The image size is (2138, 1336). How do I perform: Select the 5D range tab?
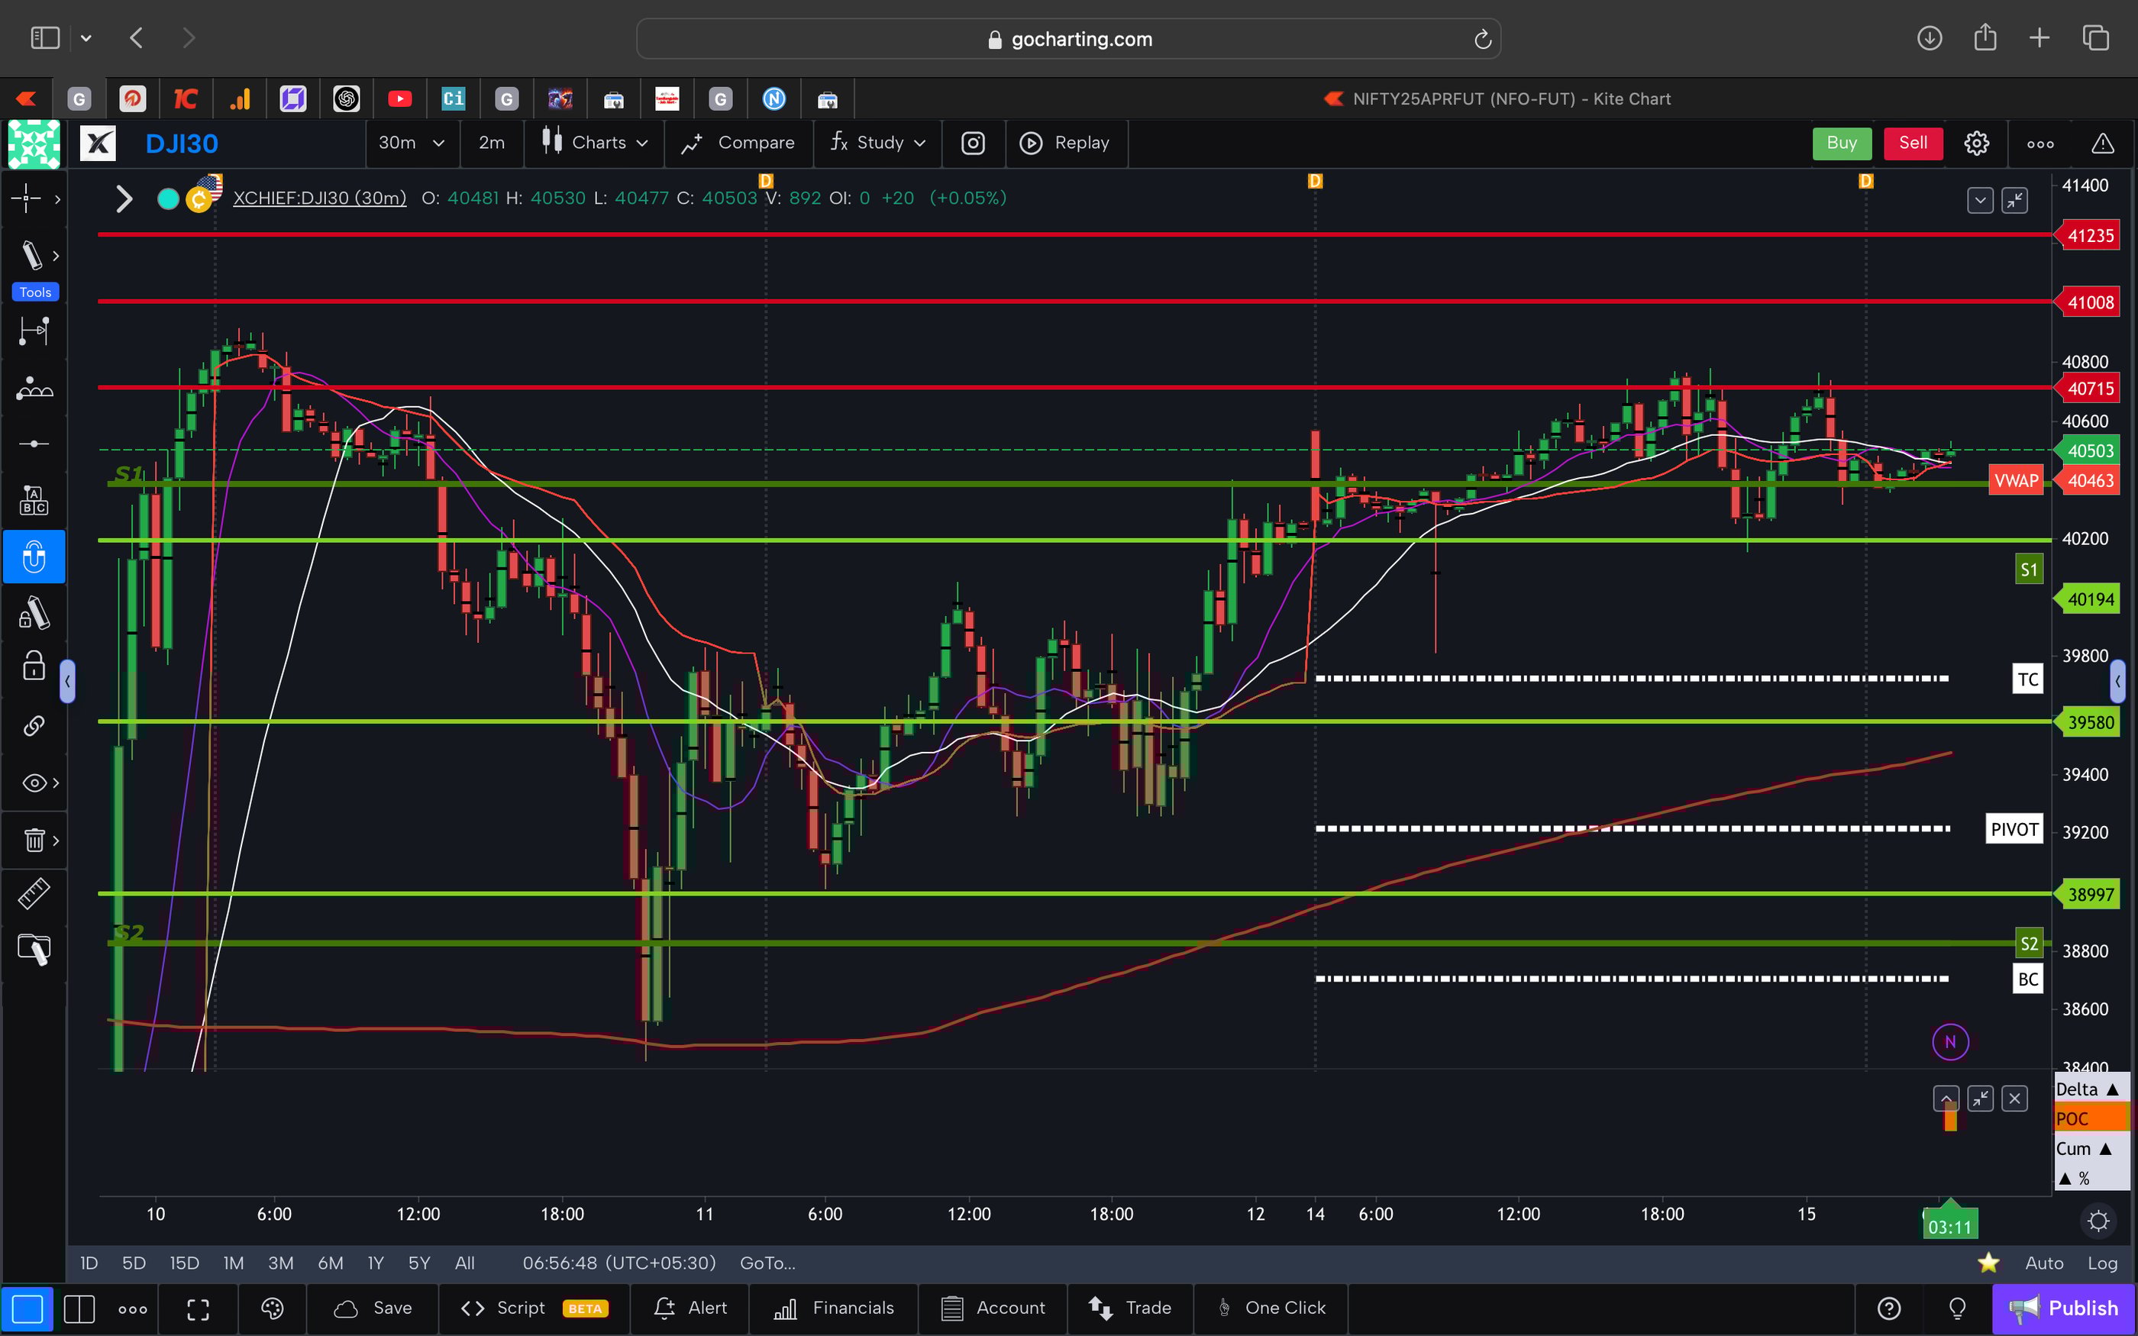click(x=134, y=1263)
